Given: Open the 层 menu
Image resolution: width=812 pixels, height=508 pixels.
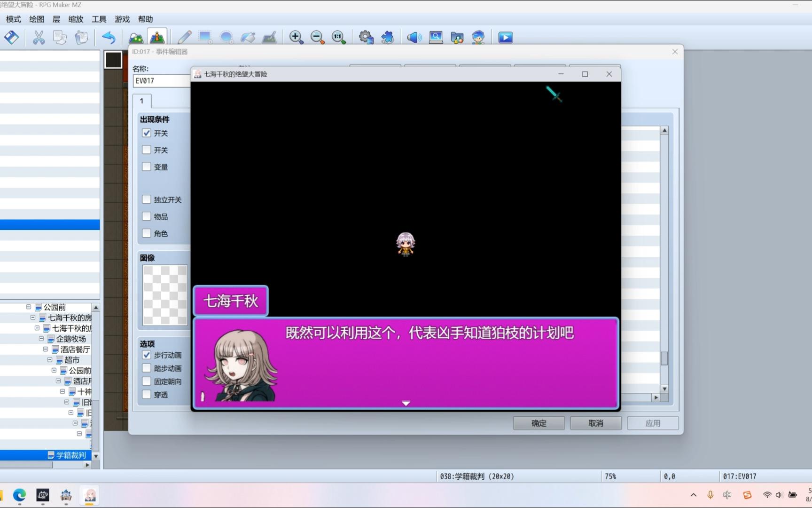Looking at the screenshot, I should click(x=56, y=19).
